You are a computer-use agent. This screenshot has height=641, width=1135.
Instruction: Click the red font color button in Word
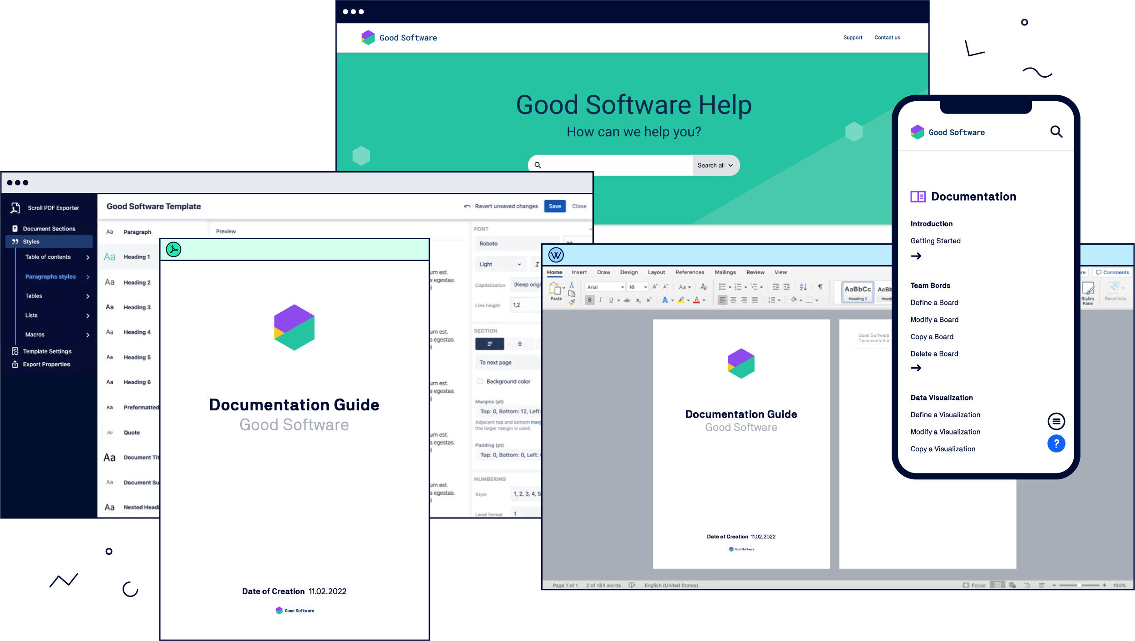(696, 300)
